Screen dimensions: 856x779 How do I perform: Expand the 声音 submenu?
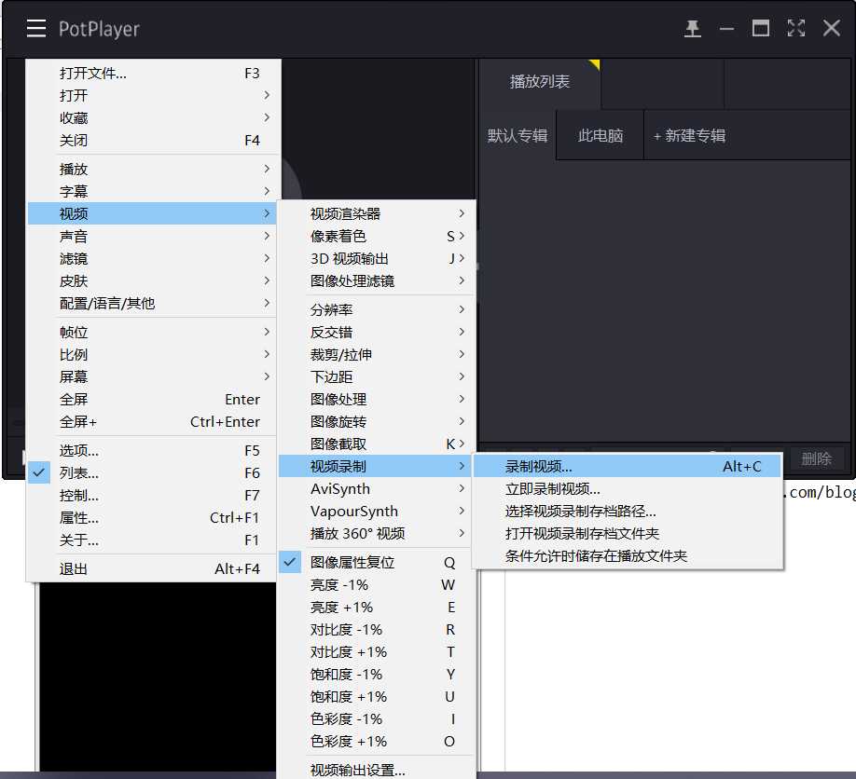pos(152,236)
